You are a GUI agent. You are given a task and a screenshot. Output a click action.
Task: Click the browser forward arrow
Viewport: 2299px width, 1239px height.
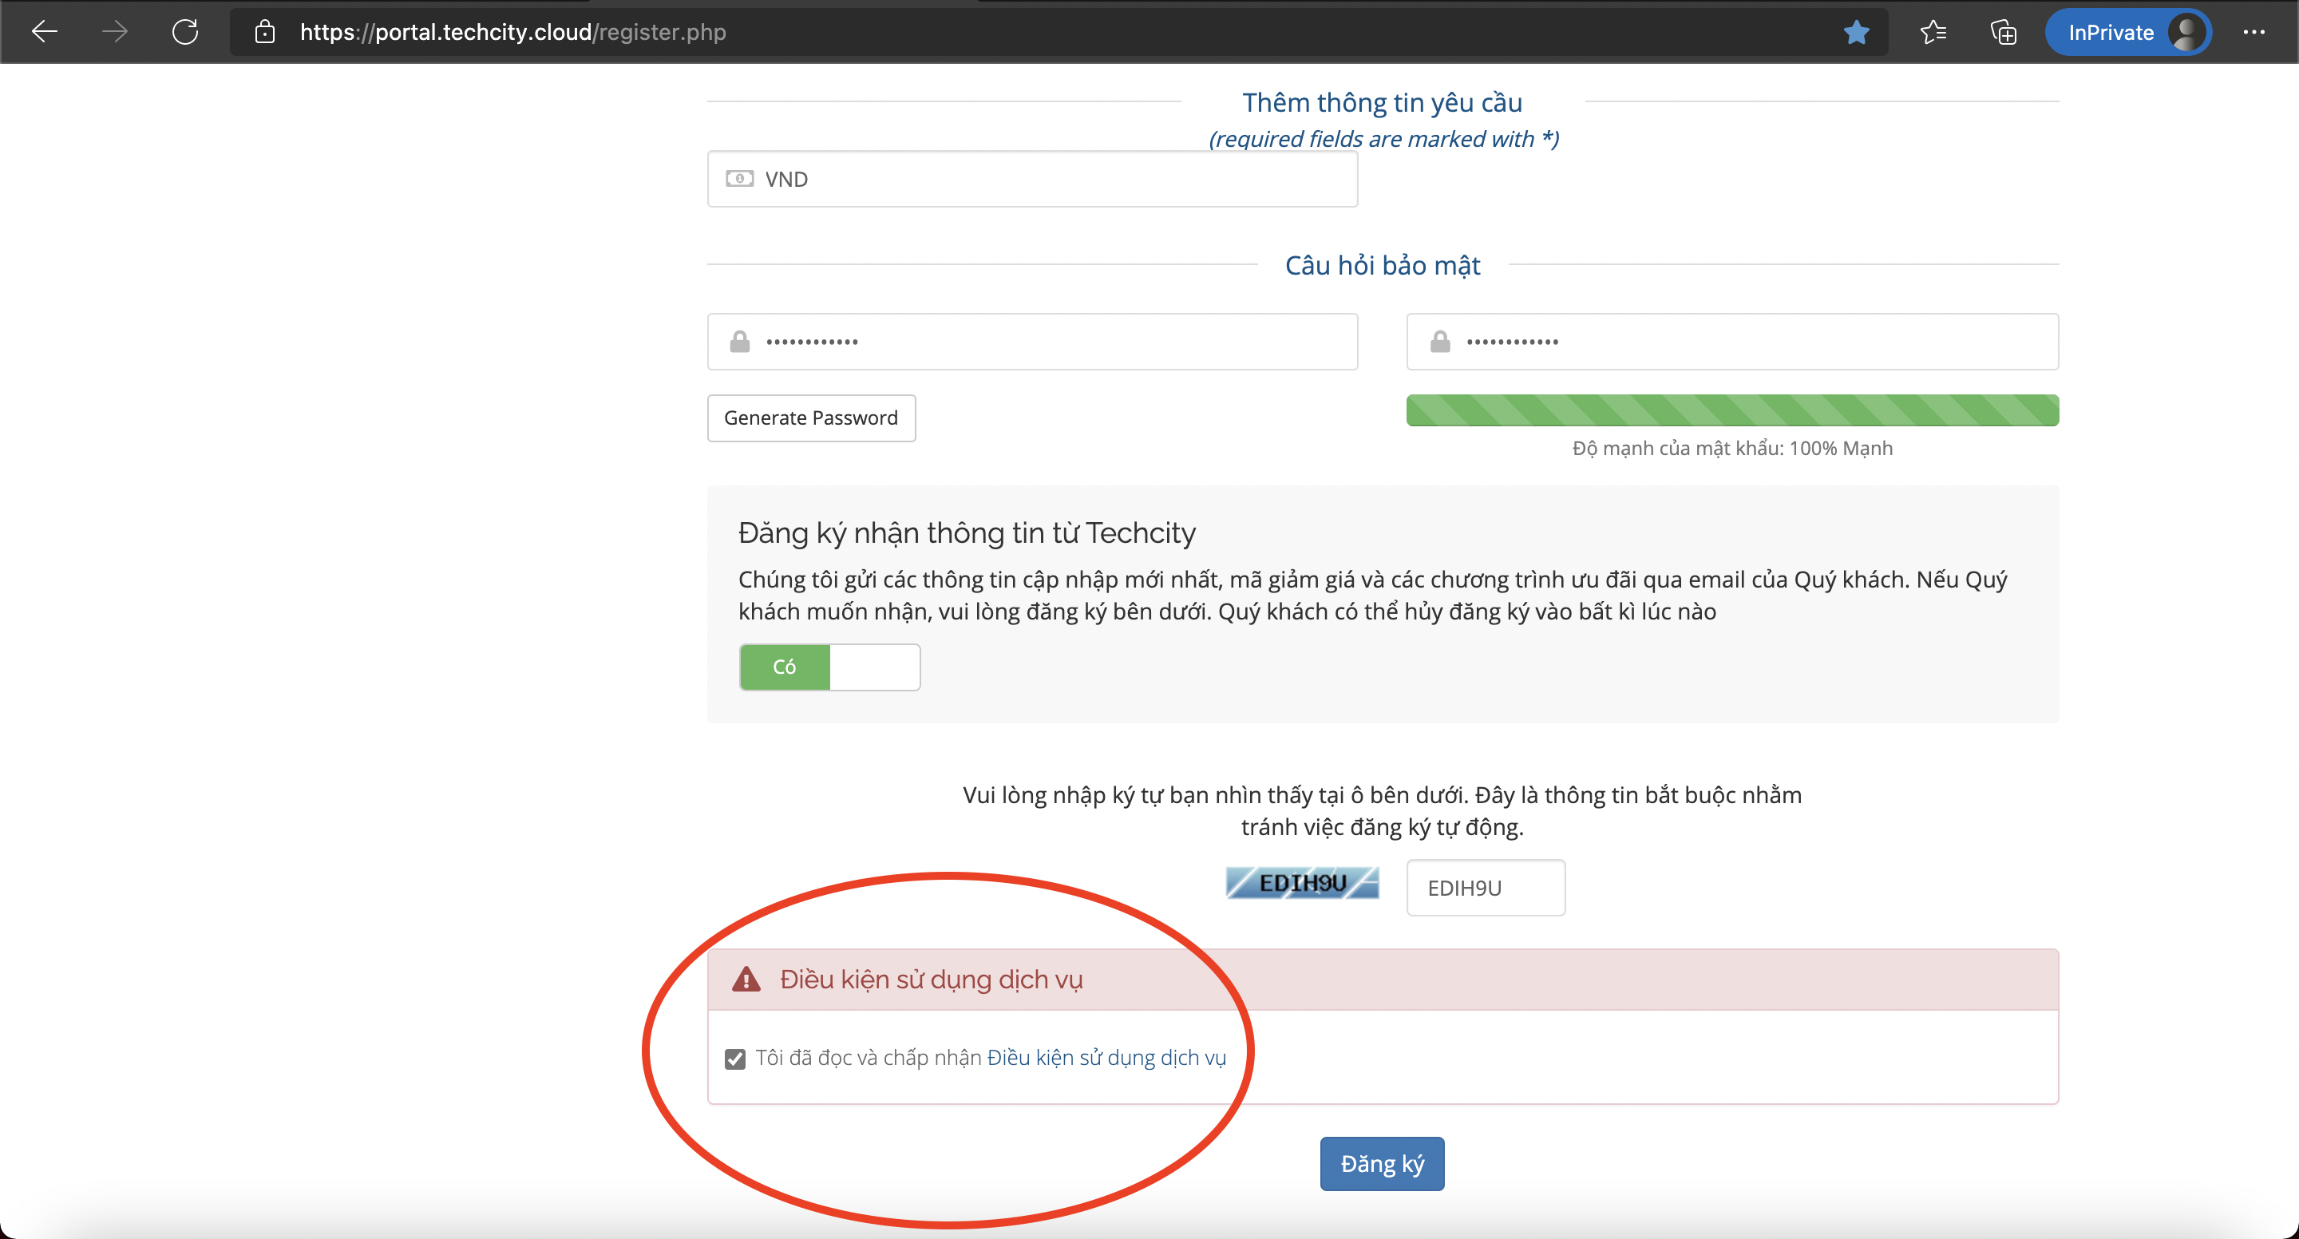point(114,32)
